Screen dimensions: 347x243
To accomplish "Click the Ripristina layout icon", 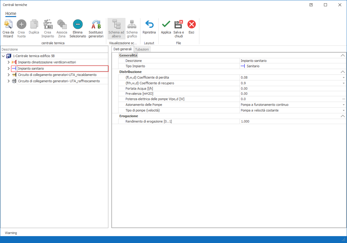I will click(149, 24).
